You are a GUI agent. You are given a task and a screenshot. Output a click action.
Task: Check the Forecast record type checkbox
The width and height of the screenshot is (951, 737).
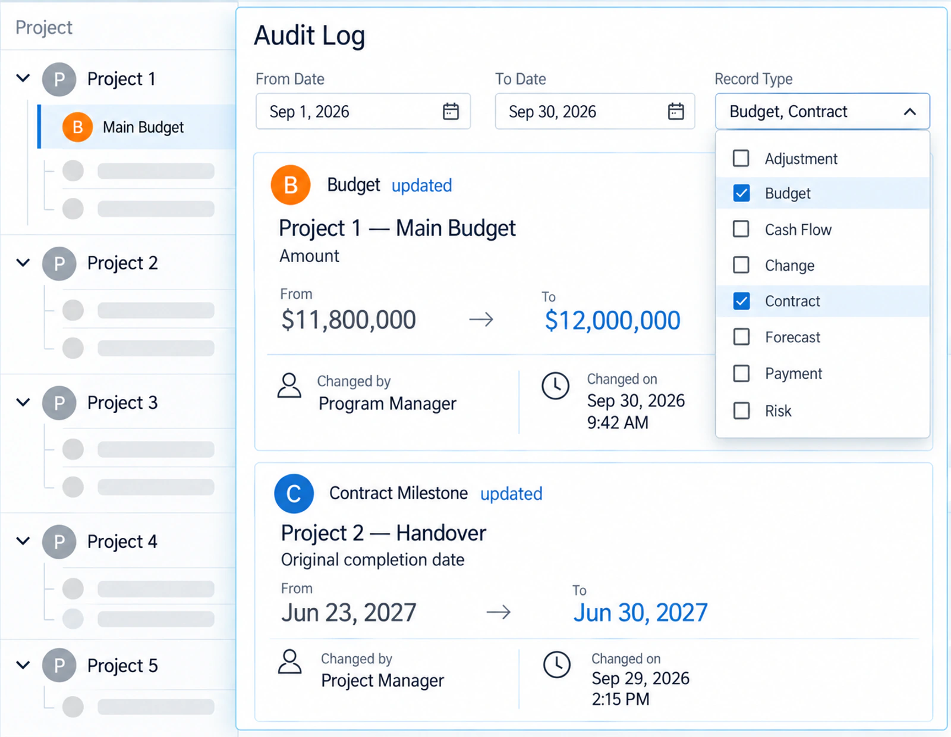(x=741, y=337)
